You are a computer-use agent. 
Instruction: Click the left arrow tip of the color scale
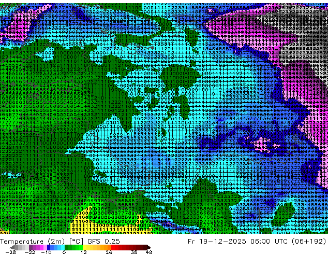tap(11, 247)
